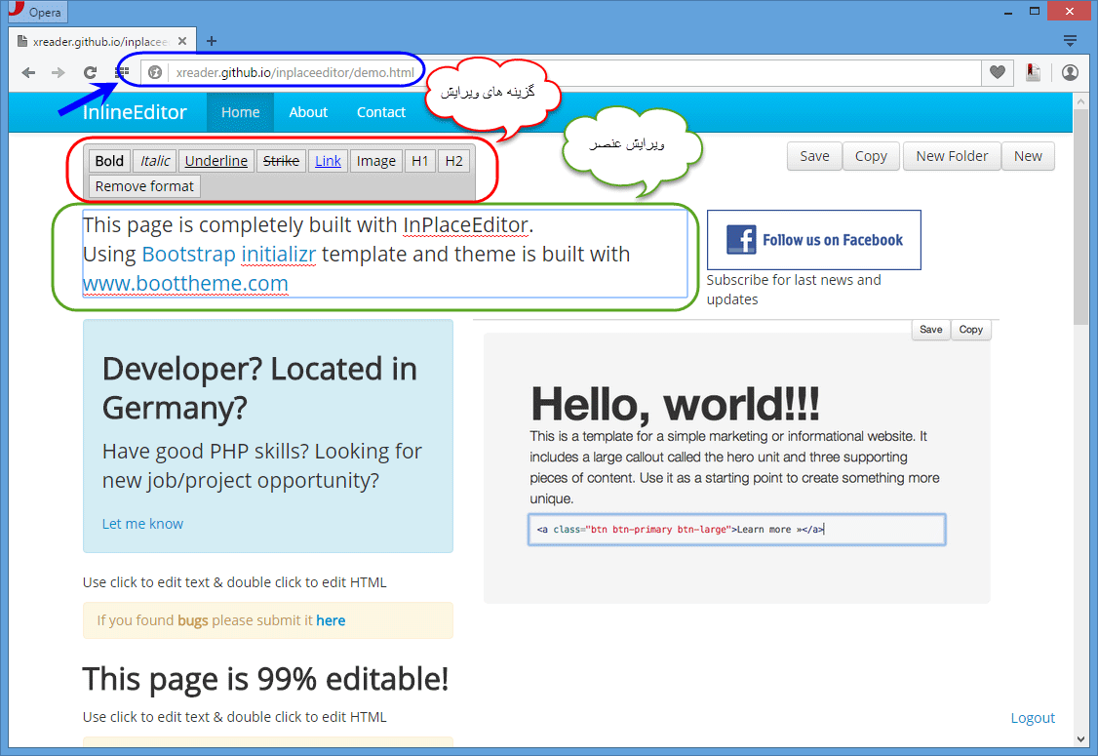Click the Let me know link
Viewport: 1098px width, 756px height.
pos(142,524)
